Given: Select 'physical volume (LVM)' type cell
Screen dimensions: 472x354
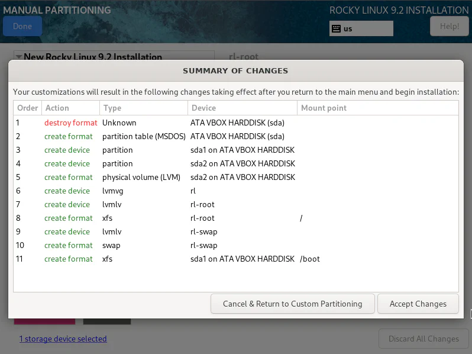Looking at the screenshot, I should click(x=141, y=177).
